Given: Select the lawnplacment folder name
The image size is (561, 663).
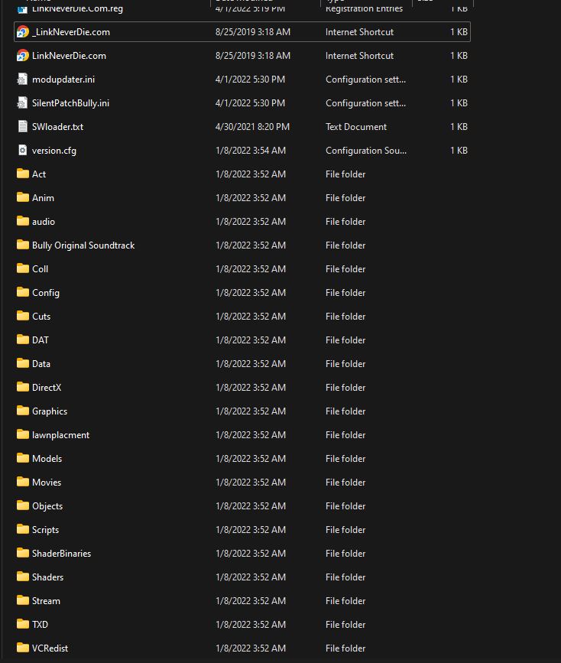Looking at the screenshot, I should tap(60, 435).
